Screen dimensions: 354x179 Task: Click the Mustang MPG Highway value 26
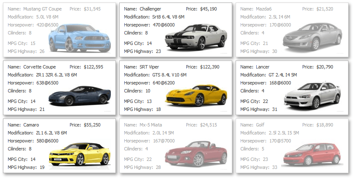pyautogui.click(x=42, y=51)
